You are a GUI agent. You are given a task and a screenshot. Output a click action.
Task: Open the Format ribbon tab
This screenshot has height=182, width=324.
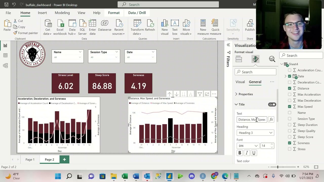coord(114,13)
